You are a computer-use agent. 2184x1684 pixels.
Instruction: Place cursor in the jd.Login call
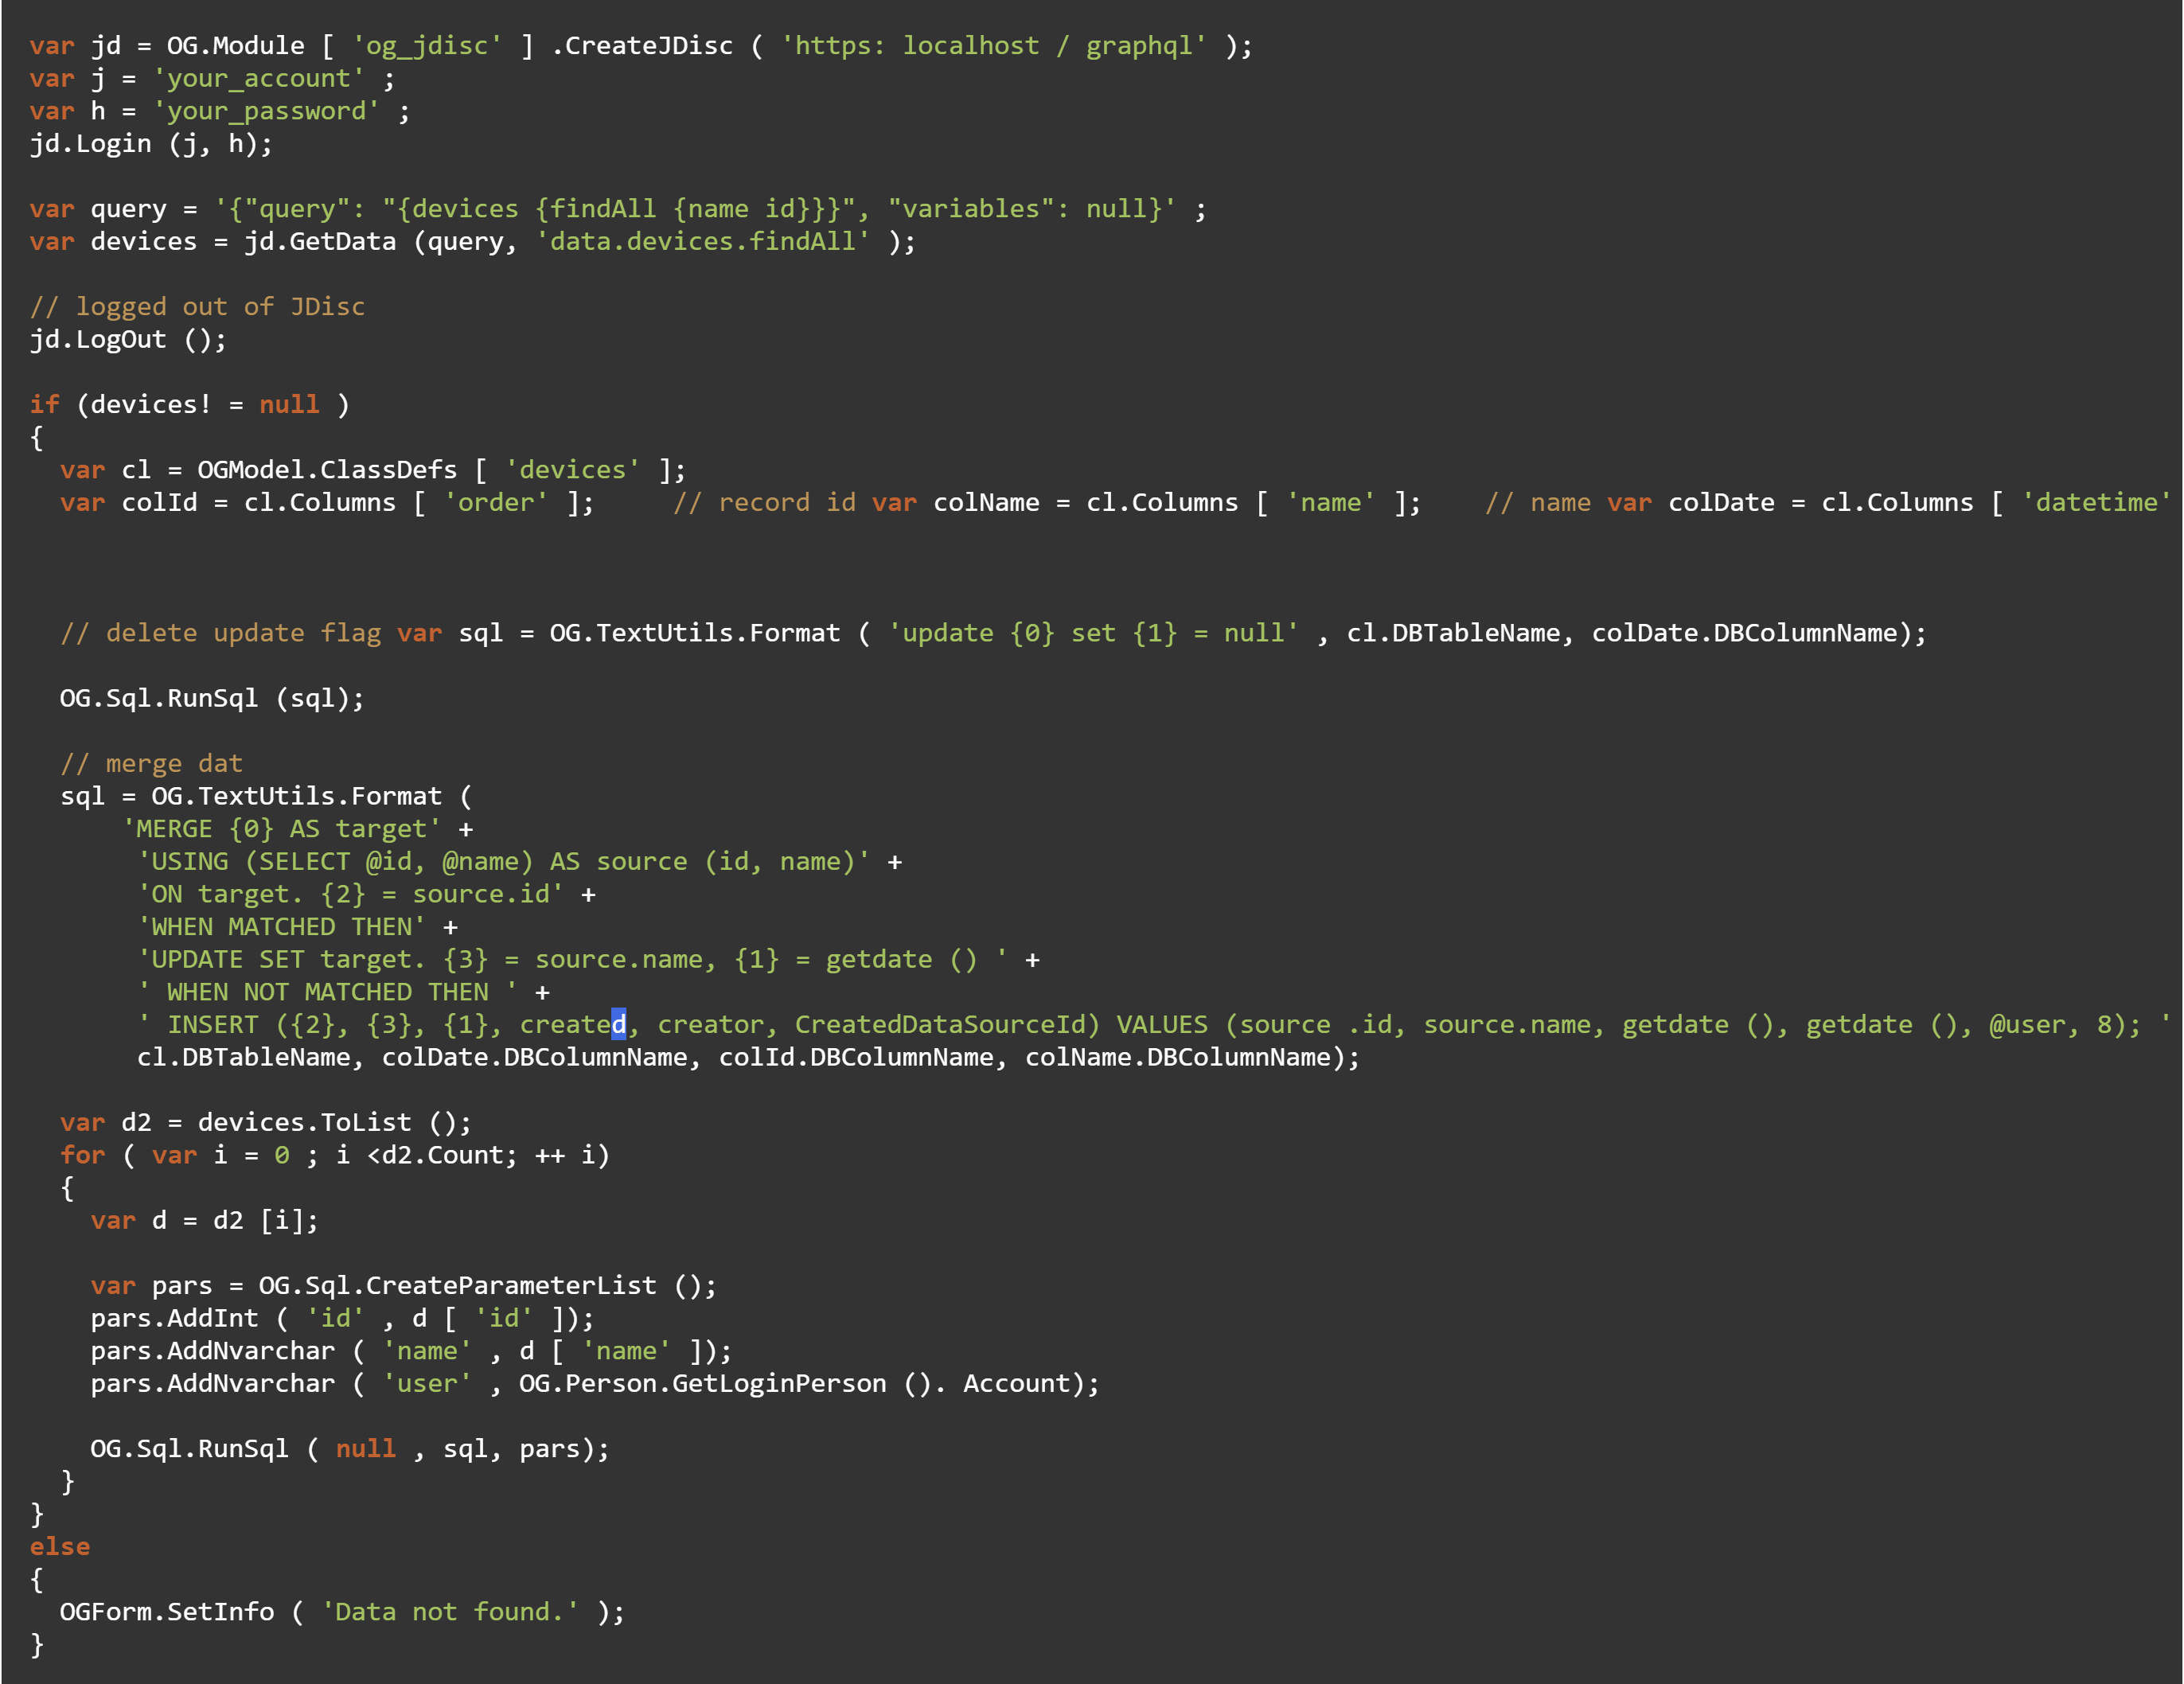point(150,143)
